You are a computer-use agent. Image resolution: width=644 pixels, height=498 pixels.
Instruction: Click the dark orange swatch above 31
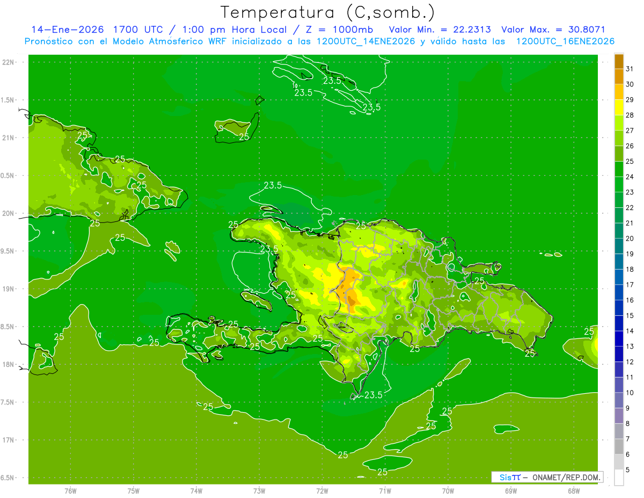[x=619, y=61]
